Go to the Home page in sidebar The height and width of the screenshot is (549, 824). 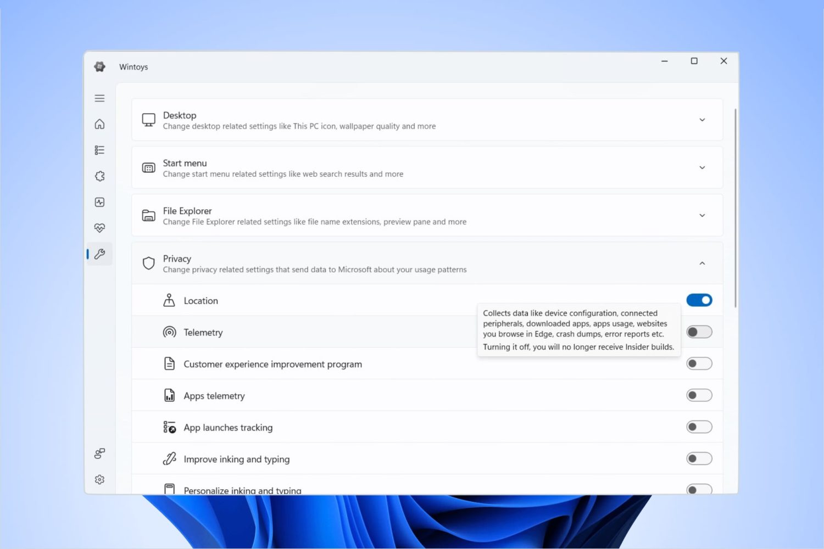(99, 124)
